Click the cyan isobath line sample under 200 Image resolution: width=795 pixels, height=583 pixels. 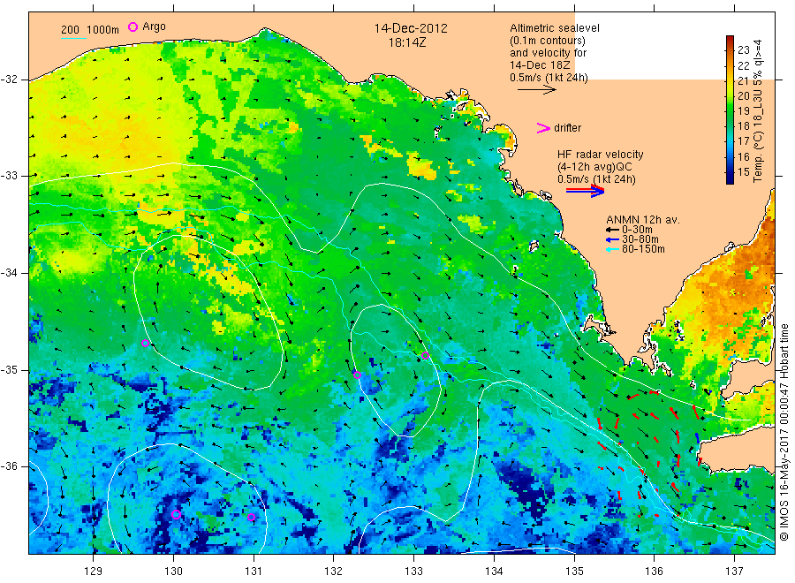pyautogui.click(x=73, y=38)
